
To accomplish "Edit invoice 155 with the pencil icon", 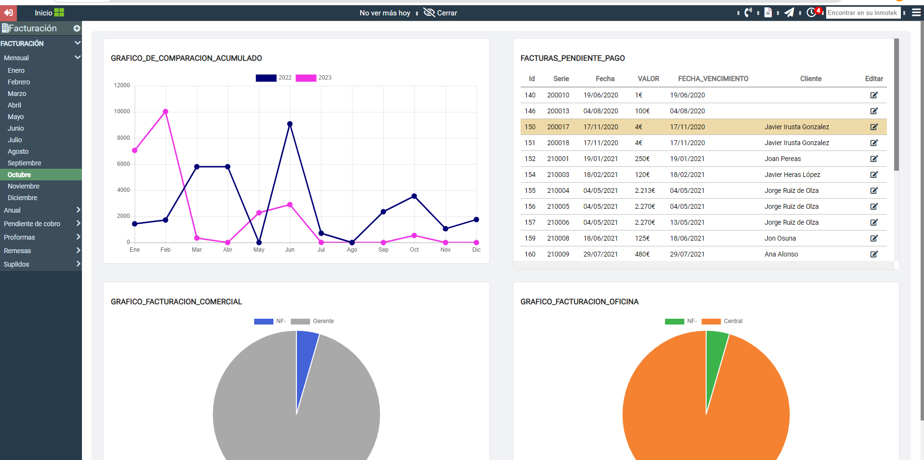I will click(x=874, y=190).
